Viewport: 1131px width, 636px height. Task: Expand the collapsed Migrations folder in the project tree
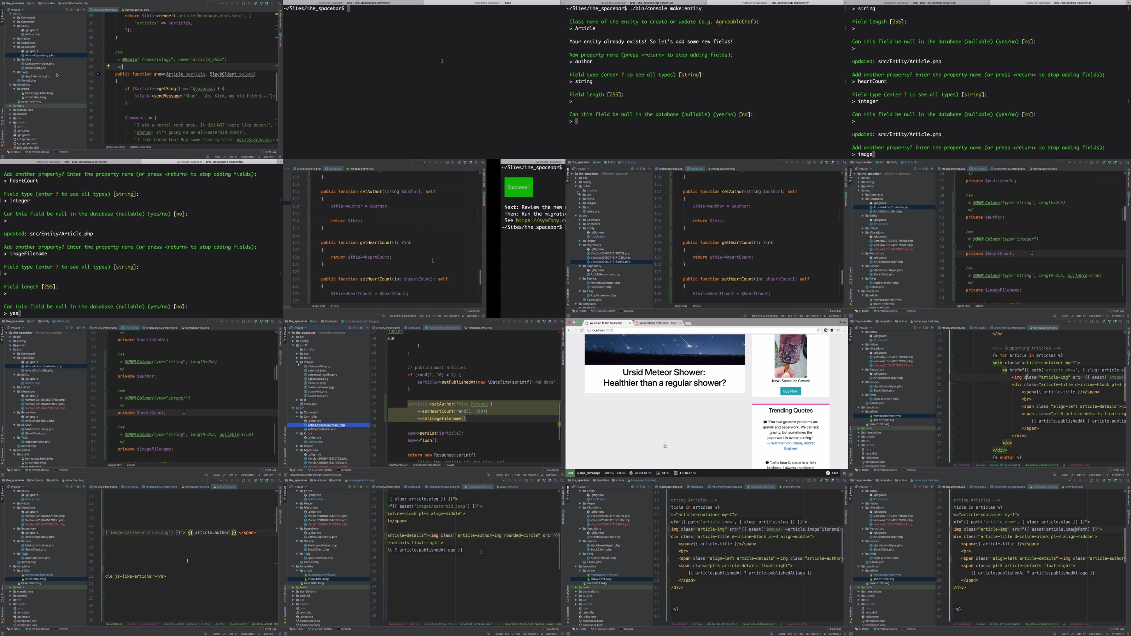coord(14,42)
